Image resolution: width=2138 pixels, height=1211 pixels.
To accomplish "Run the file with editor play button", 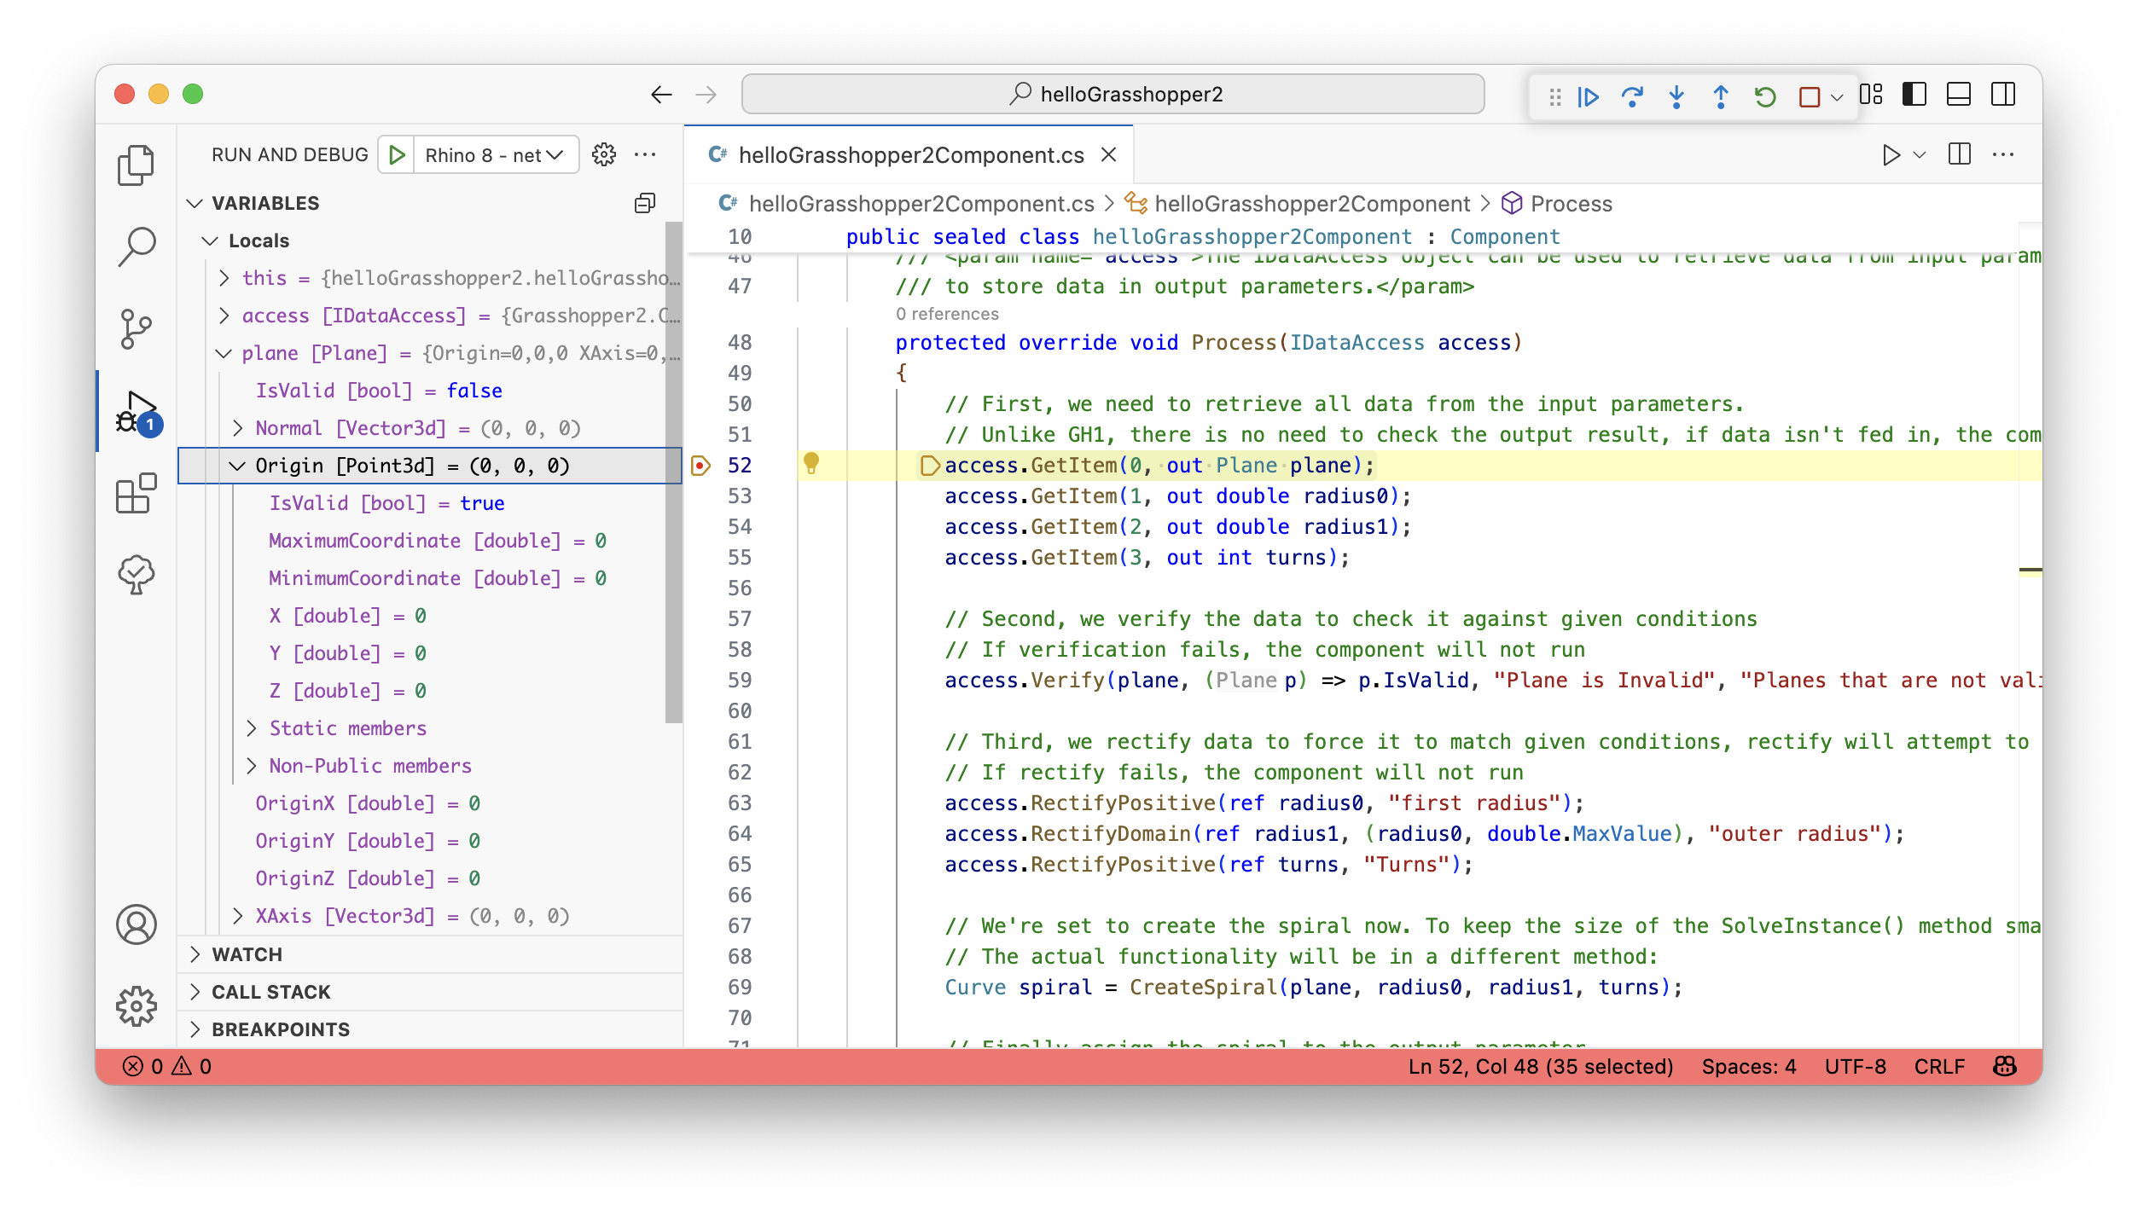I will pyautogui.click(x=1891, y=154).
